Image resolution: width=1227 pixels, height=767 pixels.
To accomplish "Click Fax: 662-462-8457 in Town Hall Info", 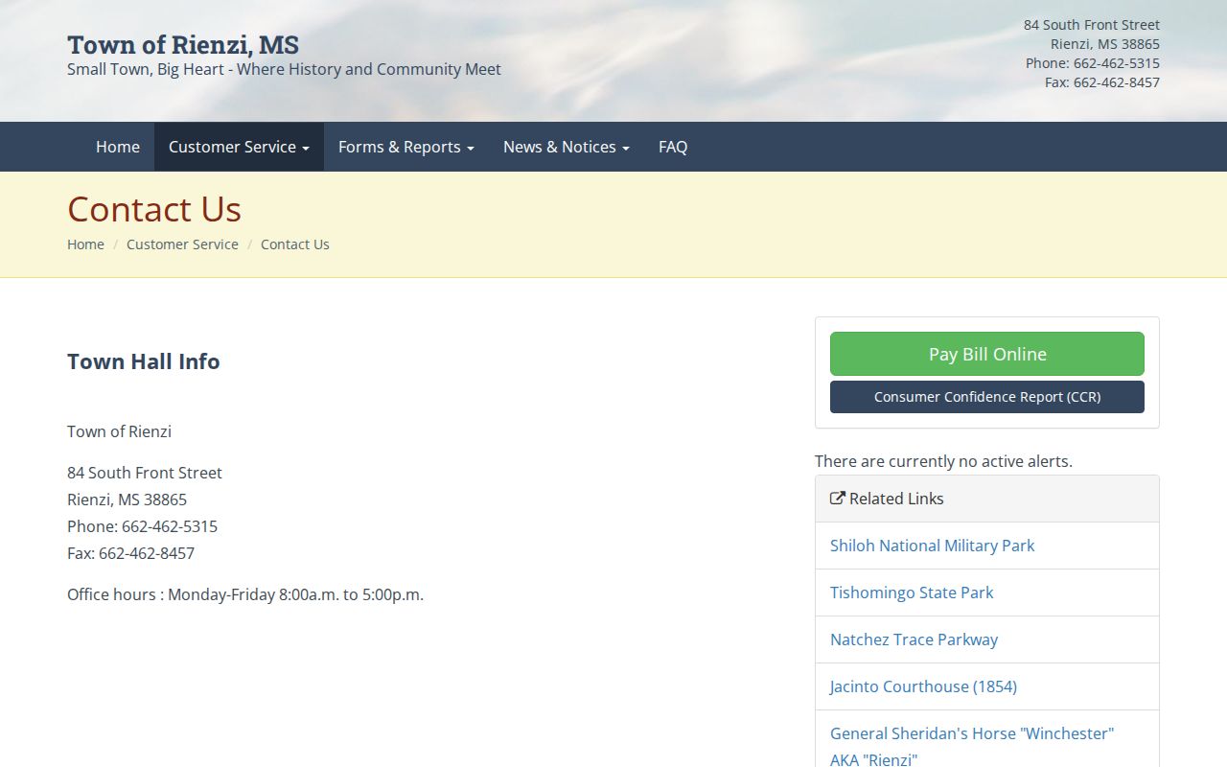I will (130, 553).
